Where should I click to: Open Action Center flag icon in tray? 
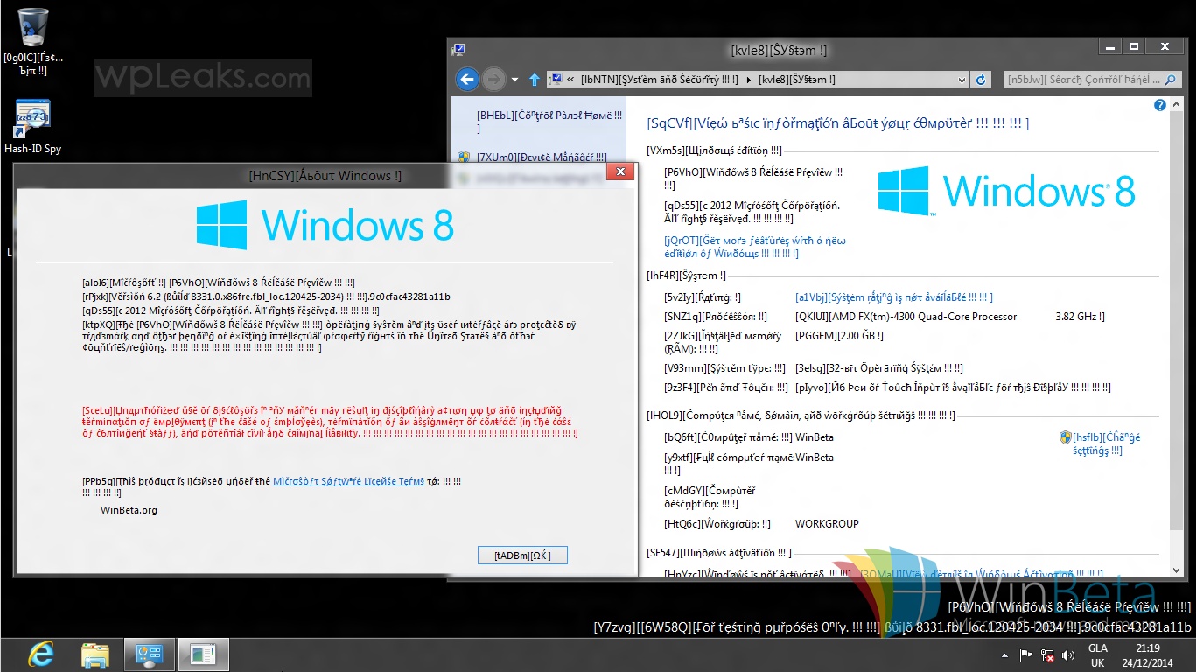coord(1025,654)
